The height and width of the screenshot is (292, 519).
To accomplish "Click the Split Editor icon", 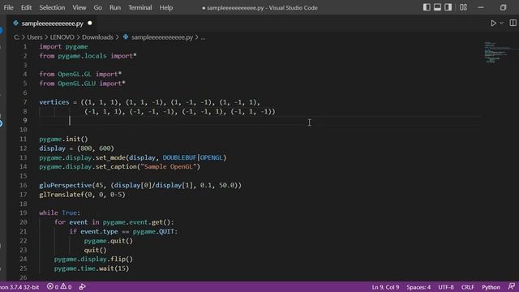I will [x=513, y=23].
